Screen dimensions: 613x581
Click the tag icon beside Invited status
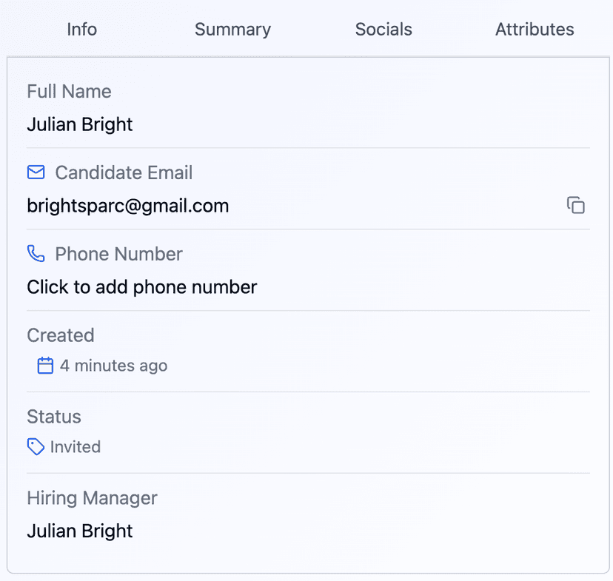(36, 446)
